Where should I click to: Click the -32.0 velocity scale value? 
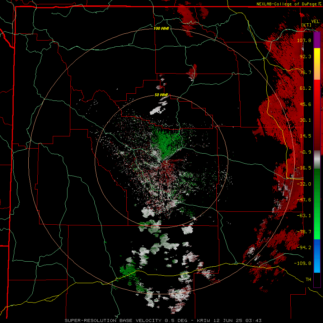coord(304,184)
